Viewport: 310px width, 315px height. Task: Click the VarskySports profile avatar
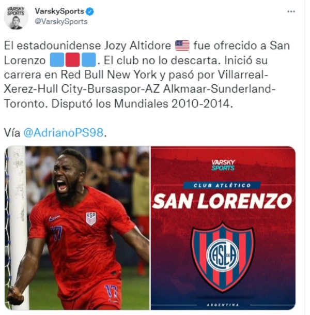(16, 18)
